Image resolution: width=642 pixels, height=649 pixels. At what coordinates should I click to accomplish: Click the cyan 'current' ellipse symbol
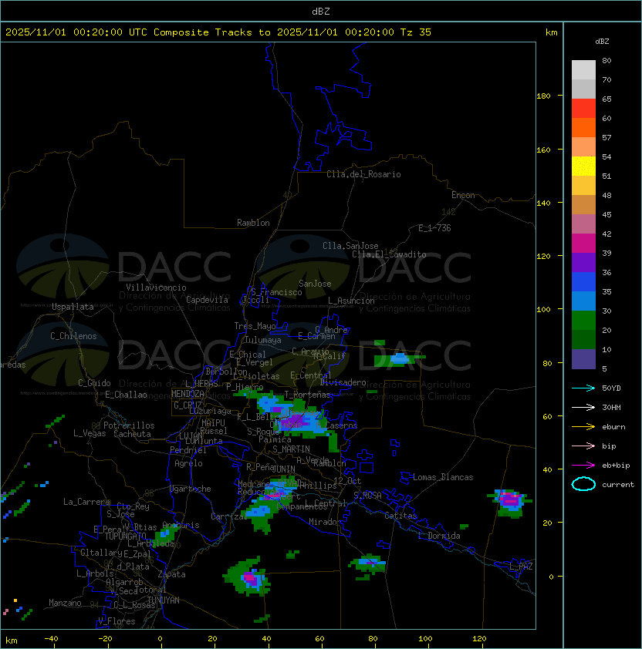[583, 484]
